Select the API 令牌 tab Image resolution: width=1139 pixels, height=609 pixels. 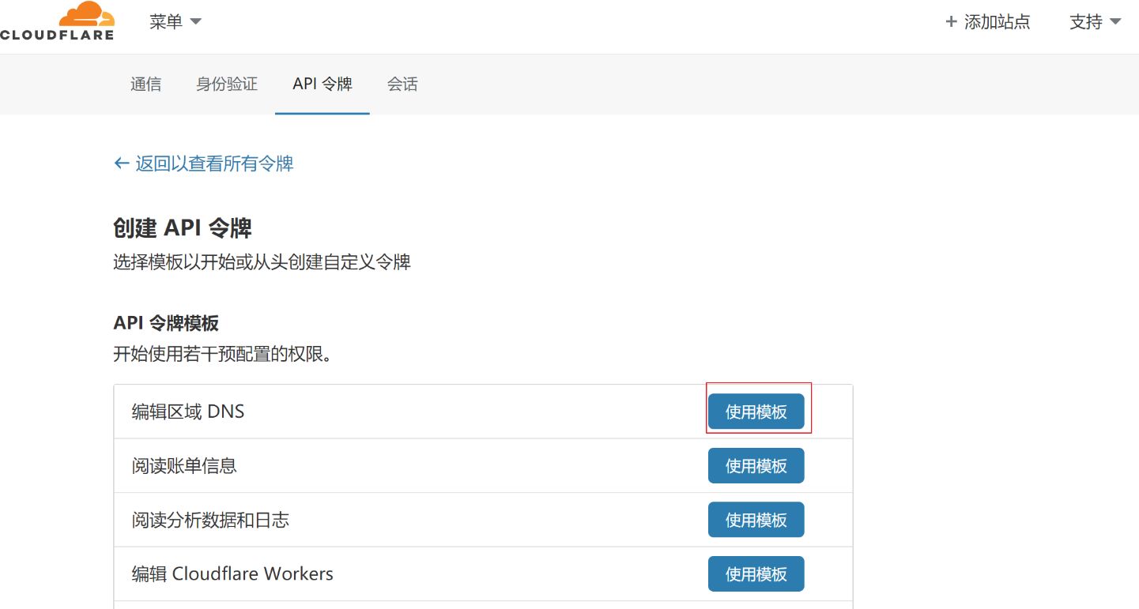point(322,84)
